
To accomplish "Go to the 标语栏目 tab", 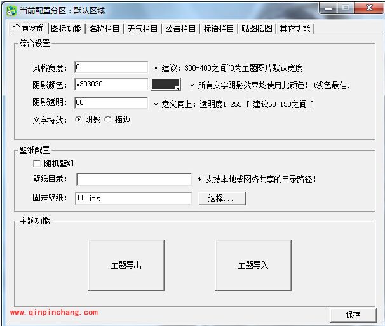I will coord(219,29).
